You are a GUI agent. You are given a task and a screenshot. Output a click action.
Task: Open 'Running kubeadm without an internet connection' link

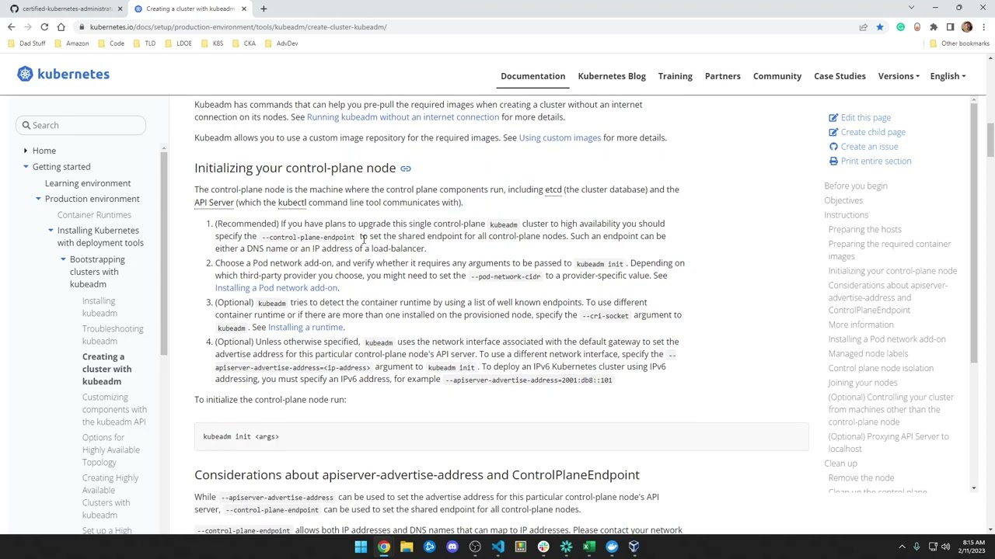click(x=403, y=117)
